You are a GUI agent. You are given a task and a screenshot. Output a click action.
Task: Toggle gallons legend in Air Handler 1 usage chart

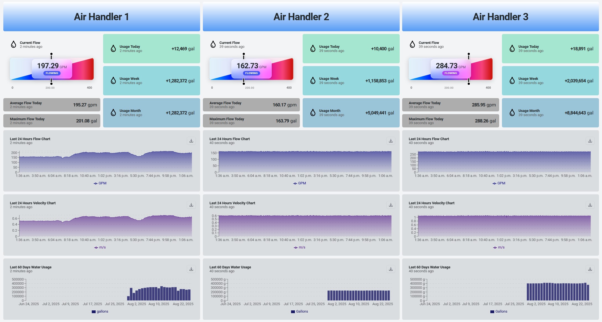(100, 311)
